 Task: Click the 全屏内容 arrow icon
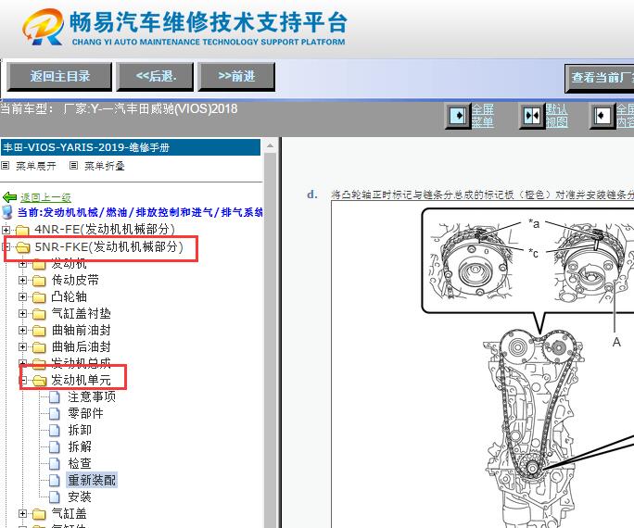click(x=602, y=116)
